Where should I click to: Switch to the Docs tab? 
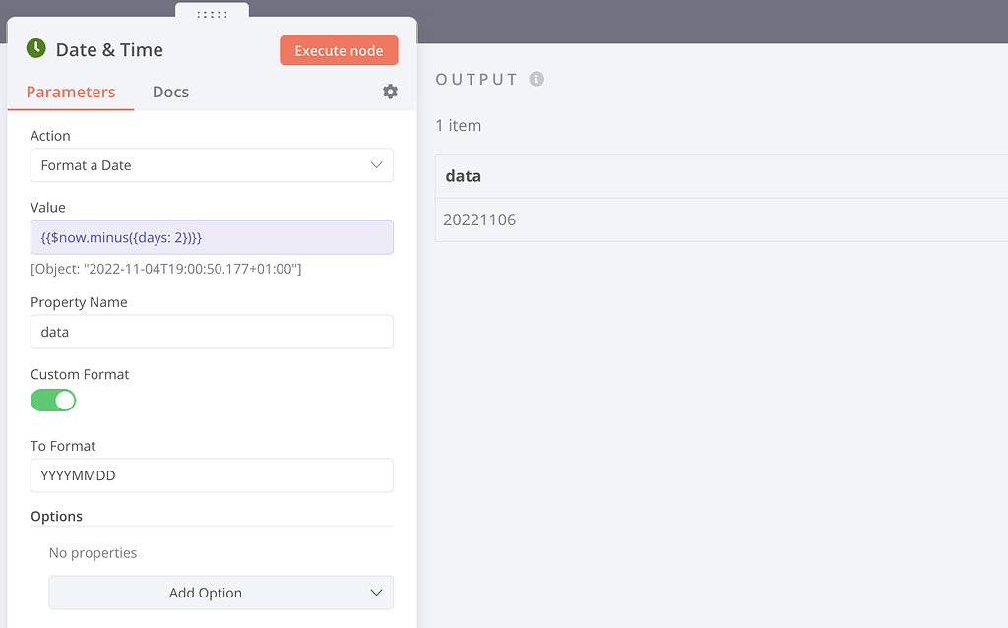169,92
